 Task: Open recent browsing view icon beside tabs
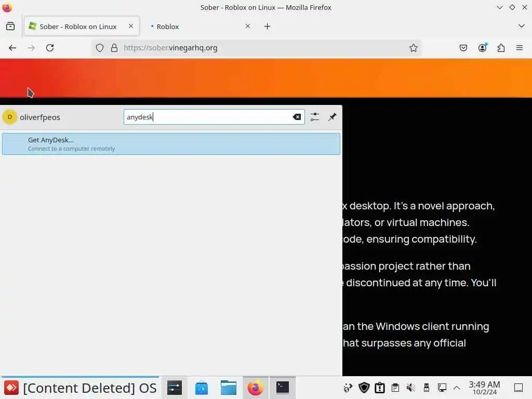click(10, 26)
